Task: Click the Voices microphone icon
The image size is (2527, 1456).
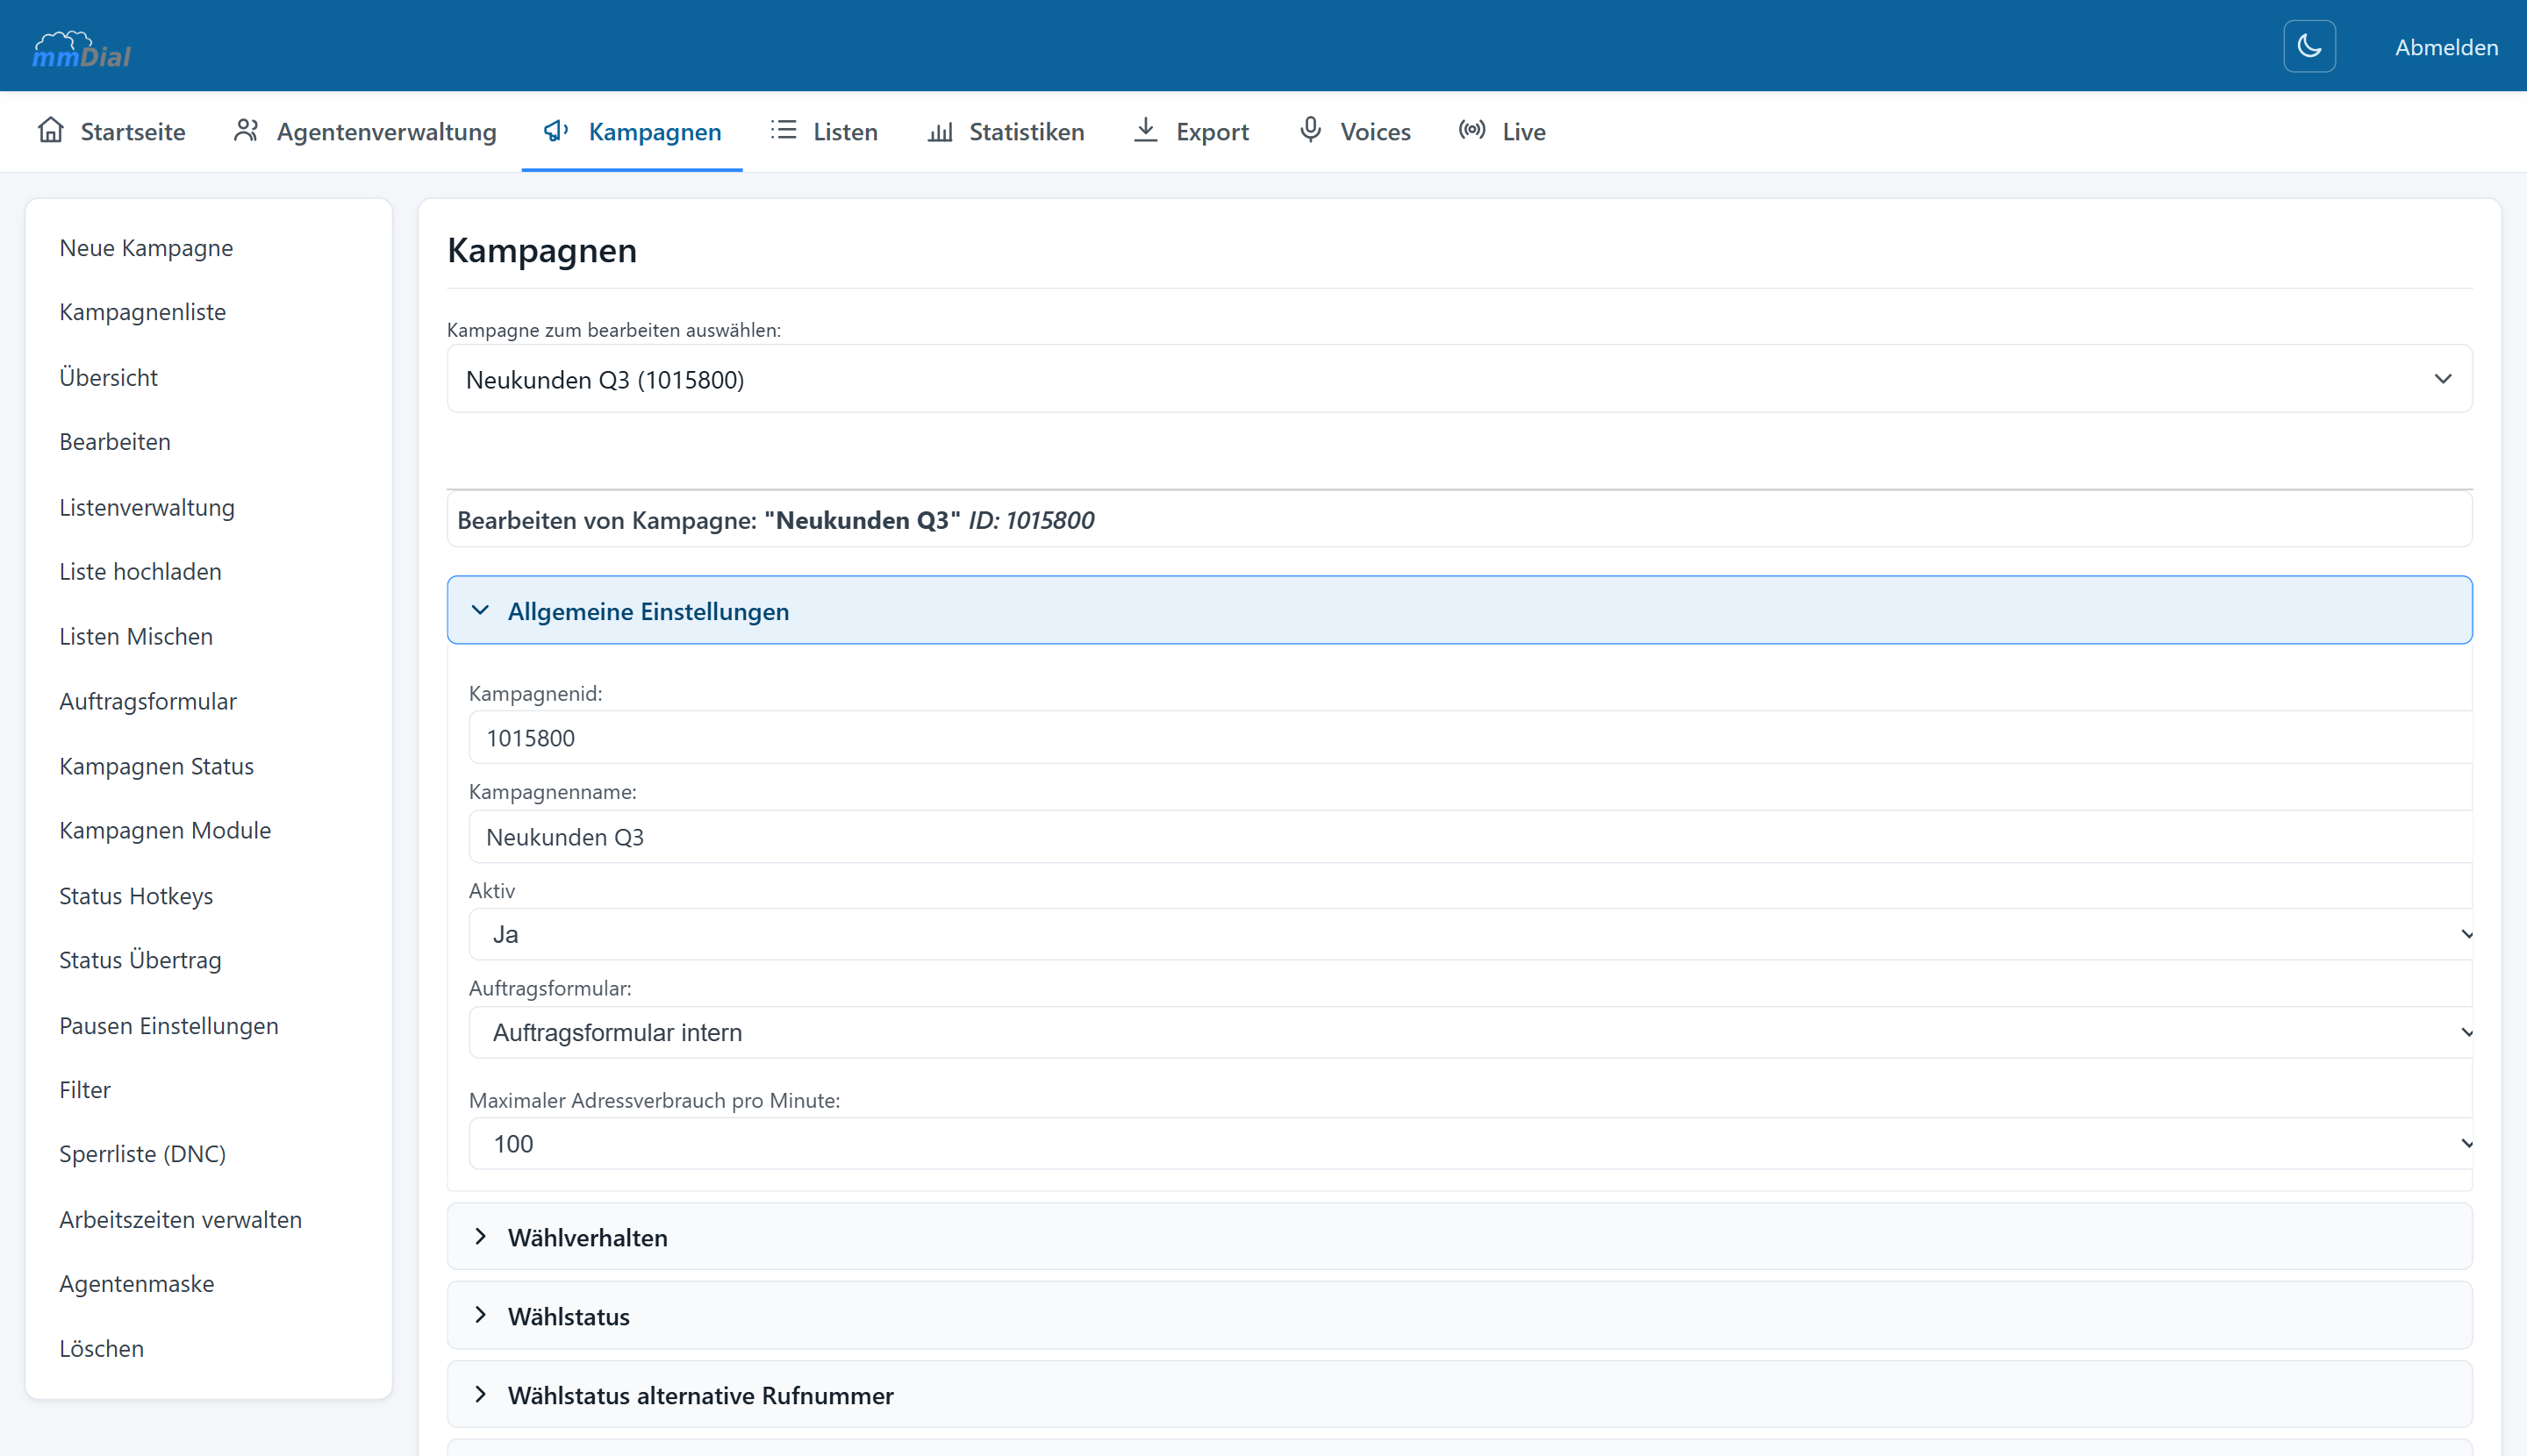Action: (x=1311, y=130)
